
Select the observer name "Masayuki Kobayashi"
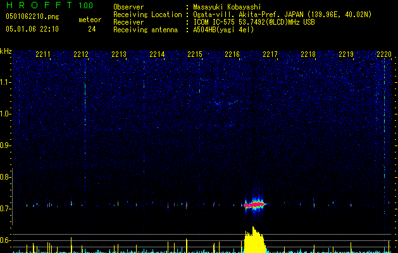click(227, 7)
